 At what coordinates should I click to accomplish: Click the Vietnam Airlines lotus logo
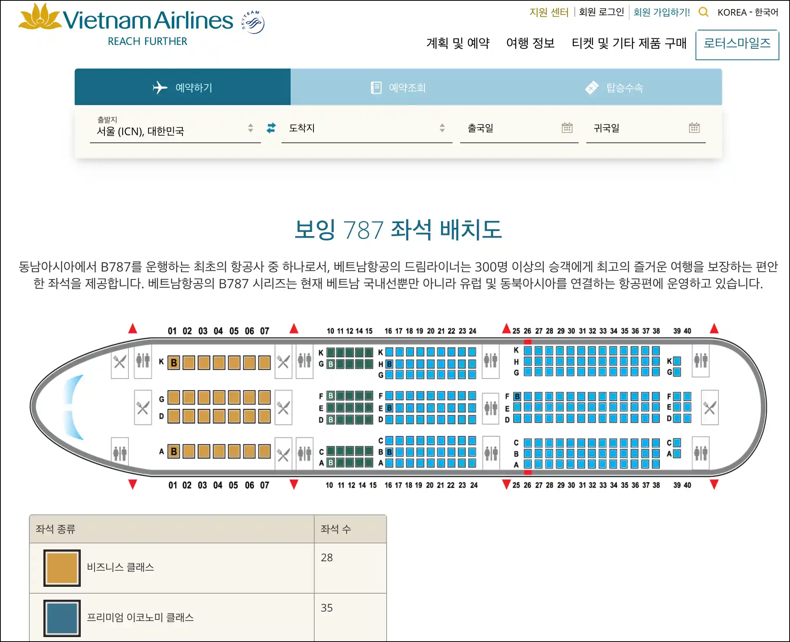(x=40, y=17)
